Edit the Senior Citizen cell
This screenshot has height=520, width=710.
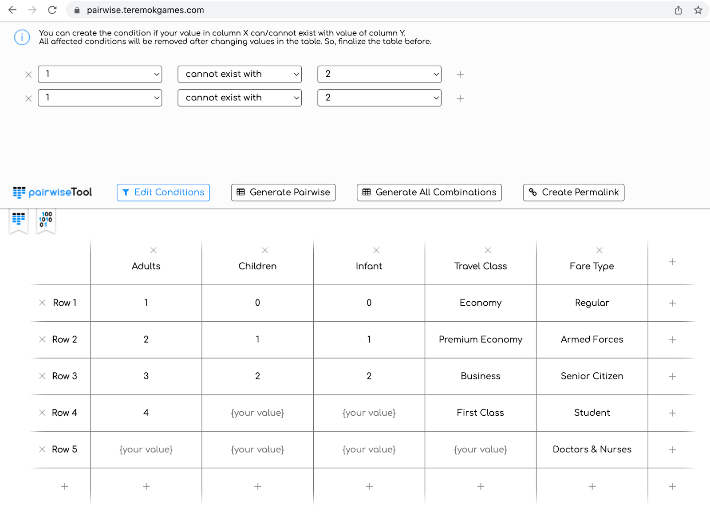pyautogui.click(x=592, y=376)
